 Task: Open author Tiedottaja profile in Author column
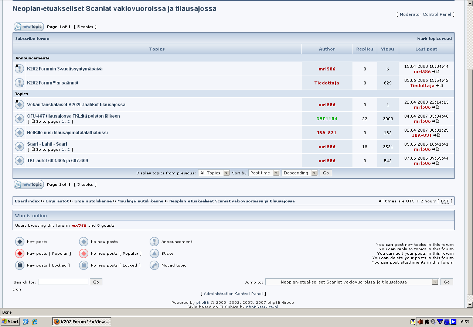327,83
